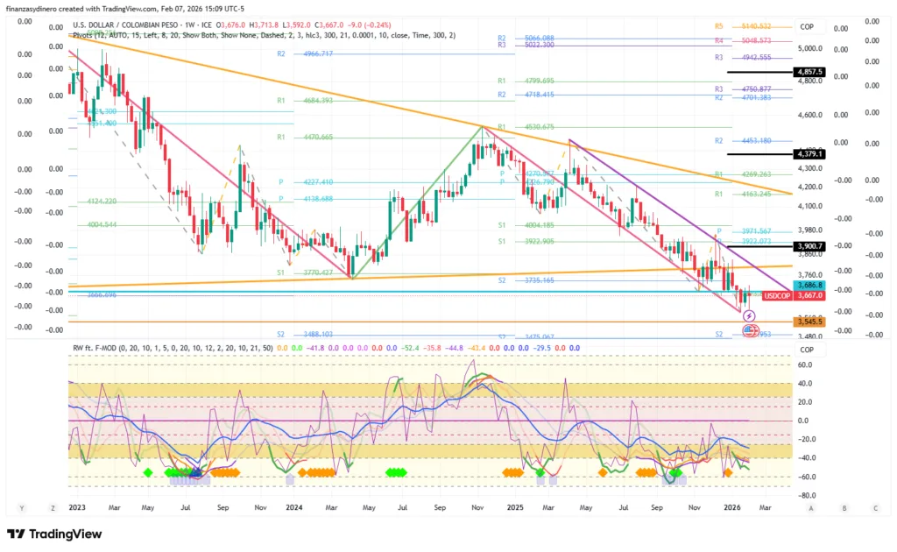Click the 4,857.5 black price label
Viewport: 897px width, 552px height.
pyautogui.click(x=809, y=72)
